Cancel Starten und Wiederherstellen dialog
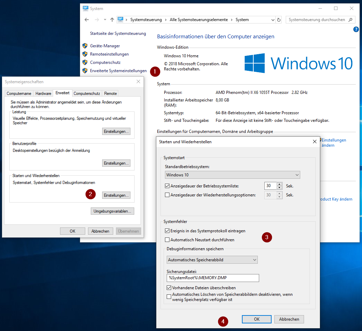Viewport: 362px width, 331px height. pyautogui.click(x=289, y=319)
